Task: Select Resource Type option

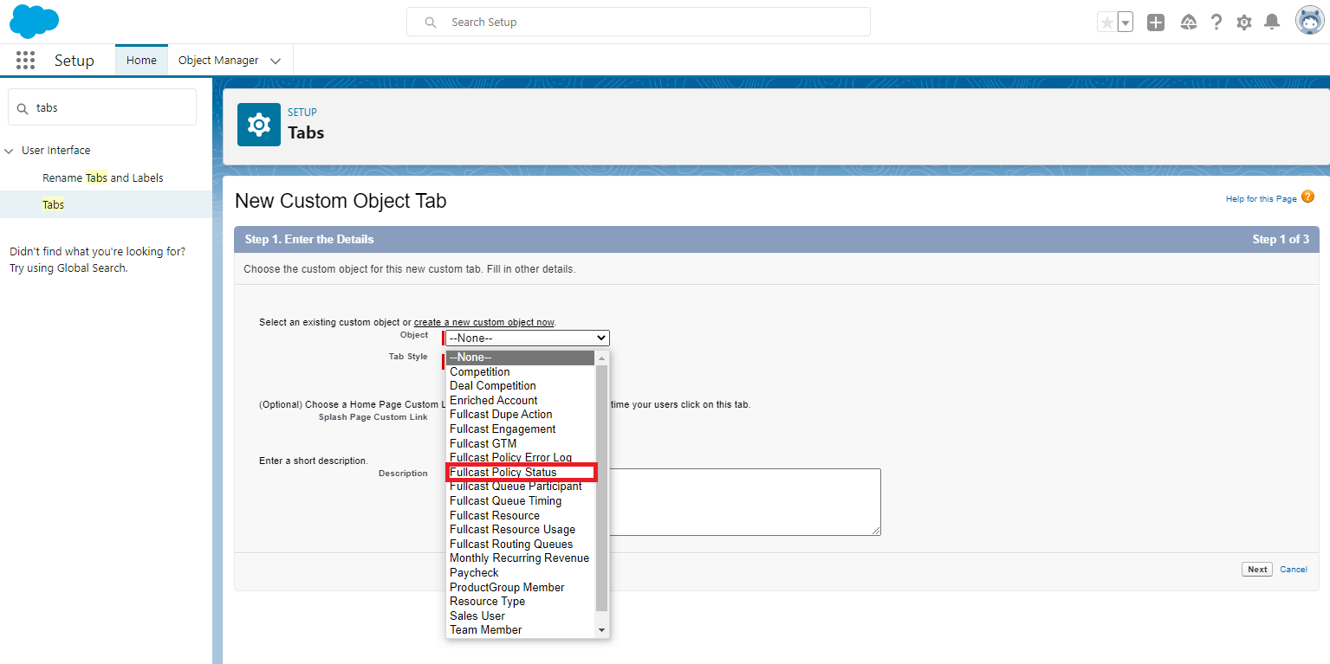Action: pyautogui.click(x=521, y=602)
